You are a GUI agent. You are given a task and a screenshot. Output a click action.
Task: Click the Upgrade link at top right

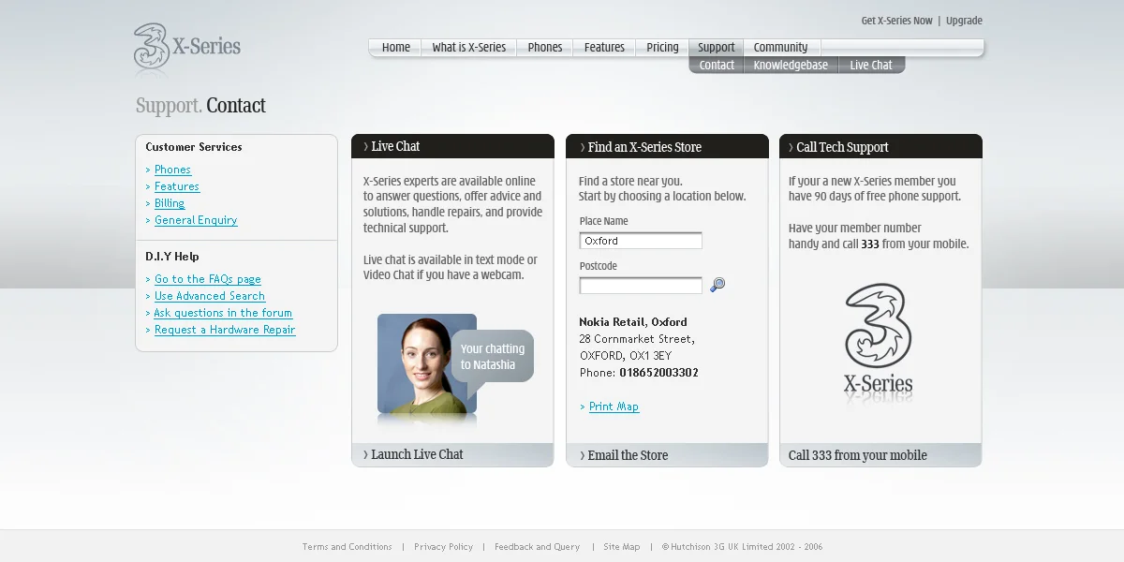coord(964,21)
